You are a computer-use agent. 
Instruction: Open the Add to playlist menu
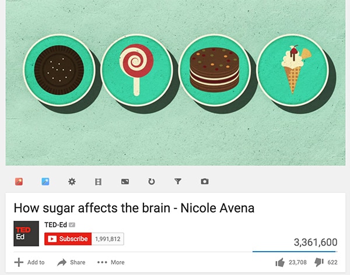30,262
